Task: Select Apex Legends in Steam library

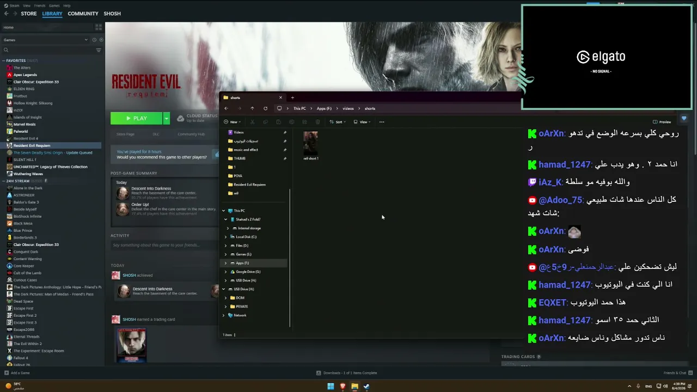Action: (25, 75)
